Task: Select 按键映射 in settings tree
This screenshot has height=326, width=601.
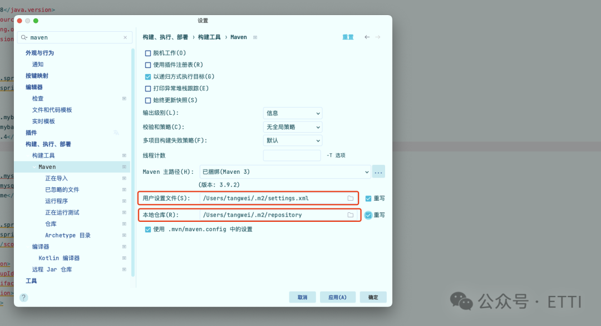Action: pyautogui.click(x=37, y=76)
